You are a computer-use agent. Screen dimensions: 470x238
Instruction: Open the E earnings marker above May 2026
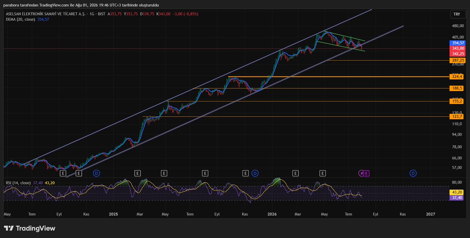pos(323,173)
